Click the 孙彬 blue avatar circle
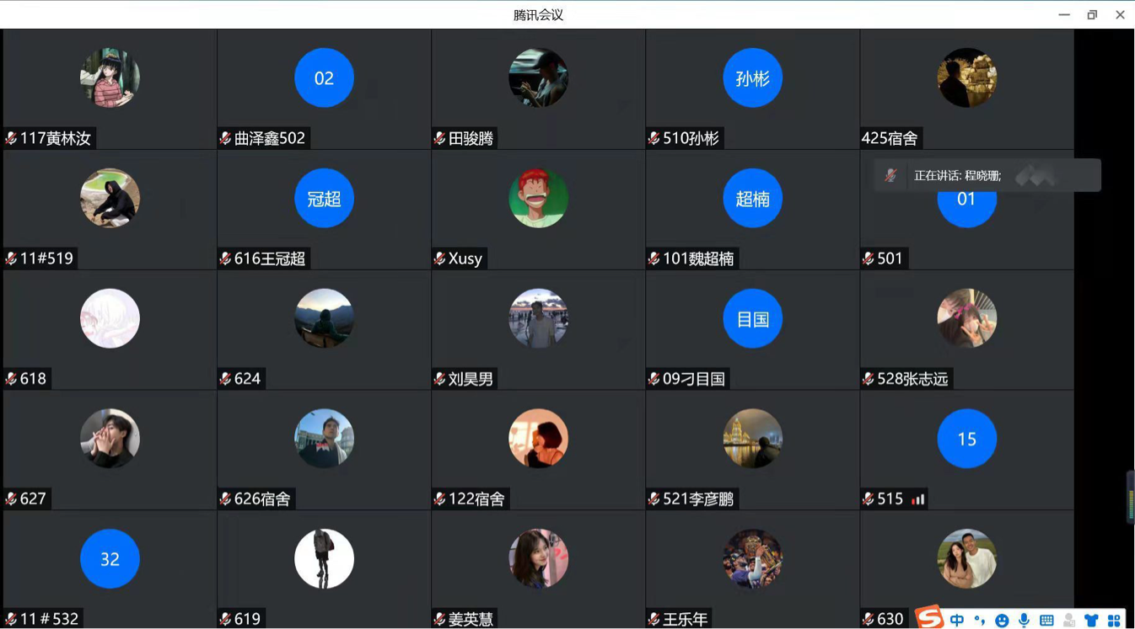The width and height of the screenshot is (1135, 629). coord(752,78)
